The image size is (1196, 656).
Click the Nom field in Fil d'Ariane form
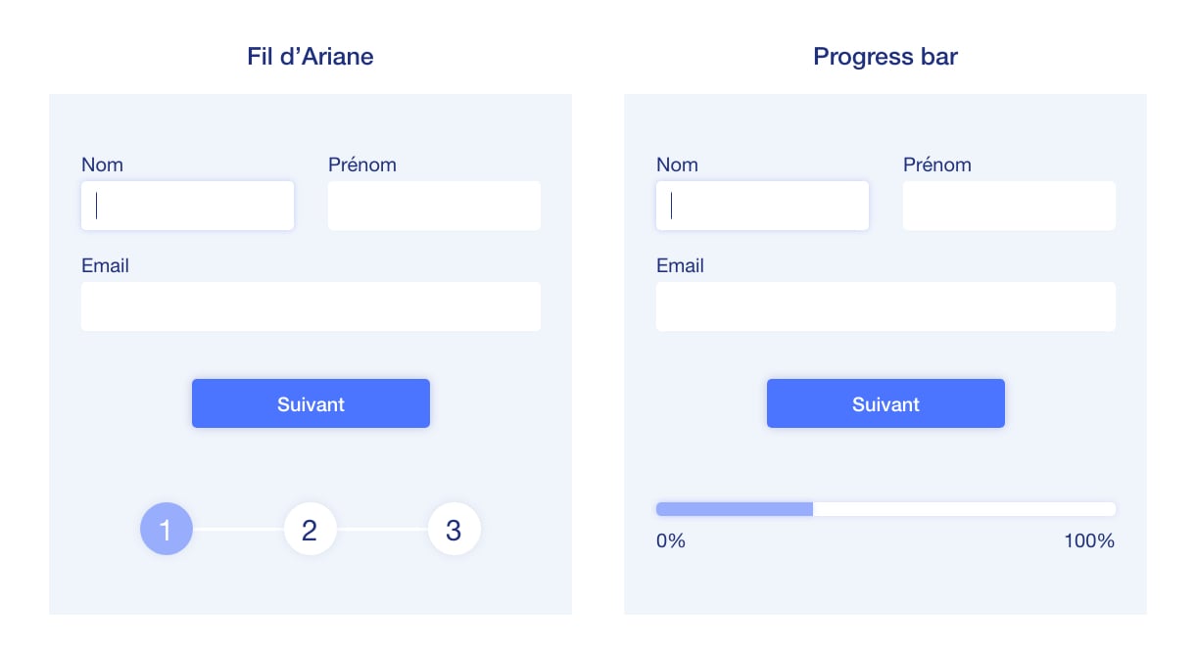187,206
